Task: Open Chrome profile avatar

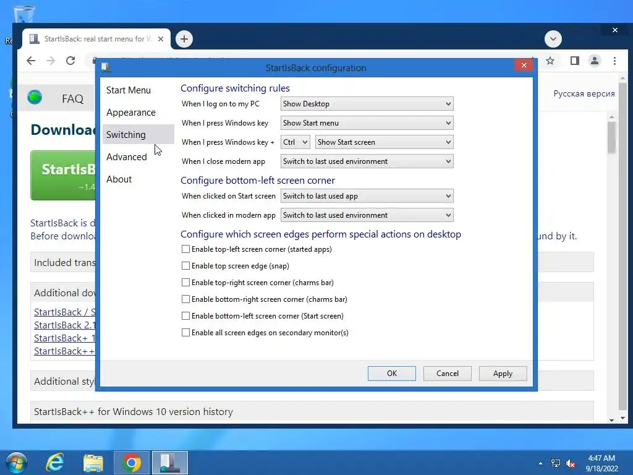Action: click(x=594, y=61)
